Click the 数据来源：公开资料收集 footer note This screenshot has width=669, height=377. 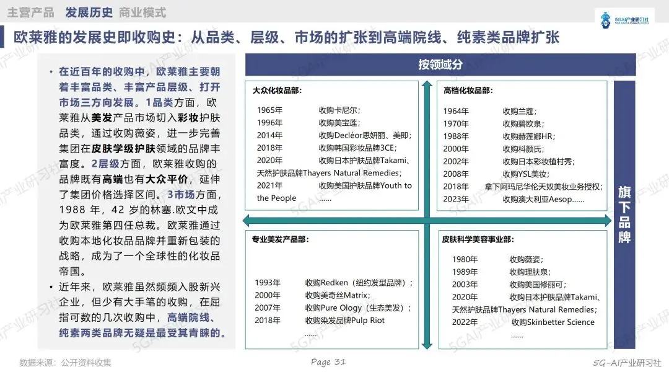(x=65, y=363)
